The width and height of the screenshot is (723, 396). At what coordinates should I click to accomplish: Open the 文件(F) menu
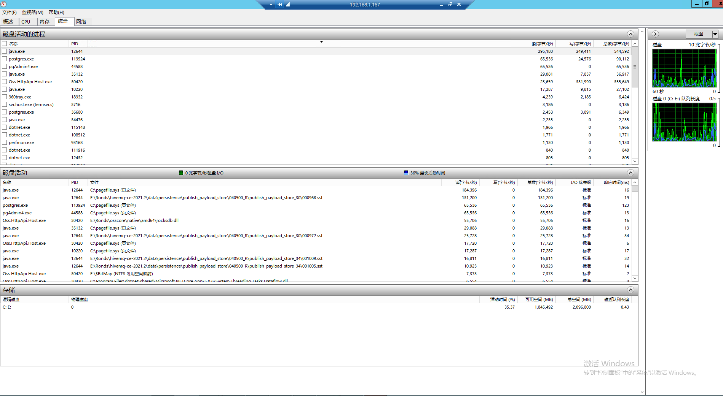(10, 13)
